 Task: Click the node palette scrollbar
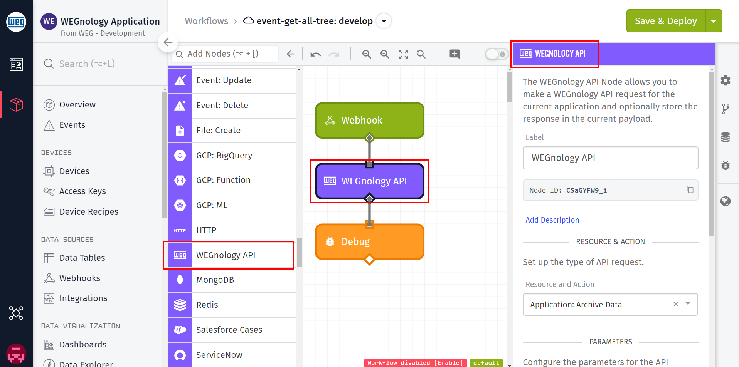pyautogui.click(x=299, y=252)
